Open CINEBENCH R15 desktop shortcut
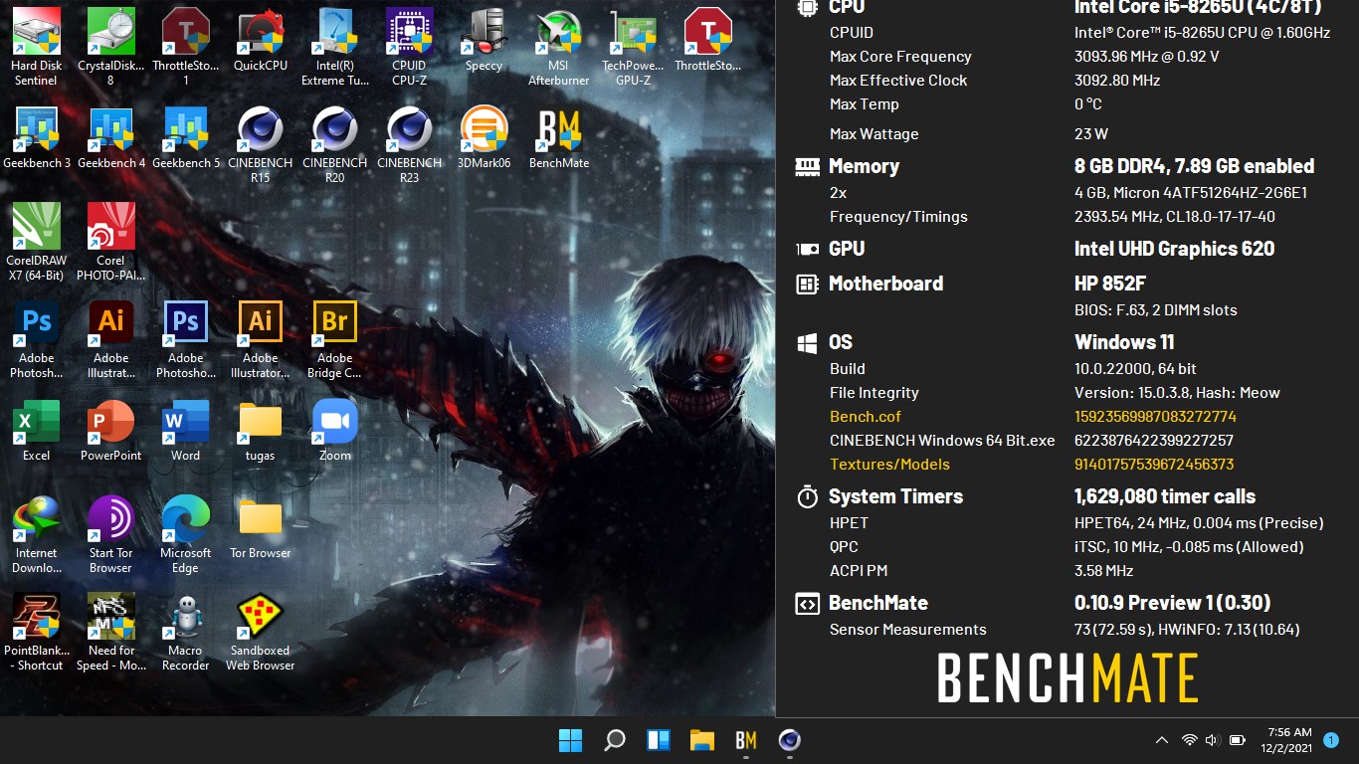 [261, 144]
